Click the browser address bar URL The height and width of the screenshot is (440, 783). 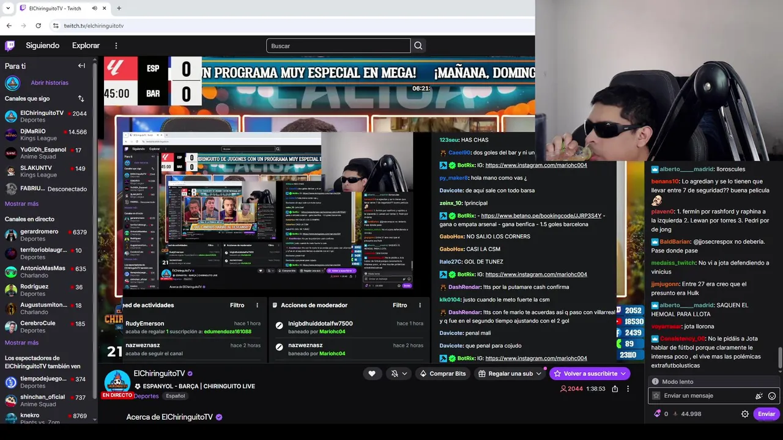tap(94, 26)
